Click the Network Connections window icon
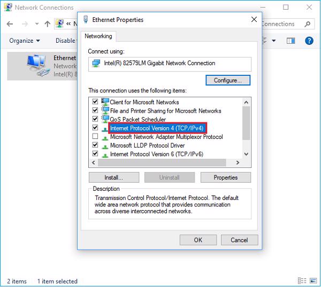 pos(8,7)
